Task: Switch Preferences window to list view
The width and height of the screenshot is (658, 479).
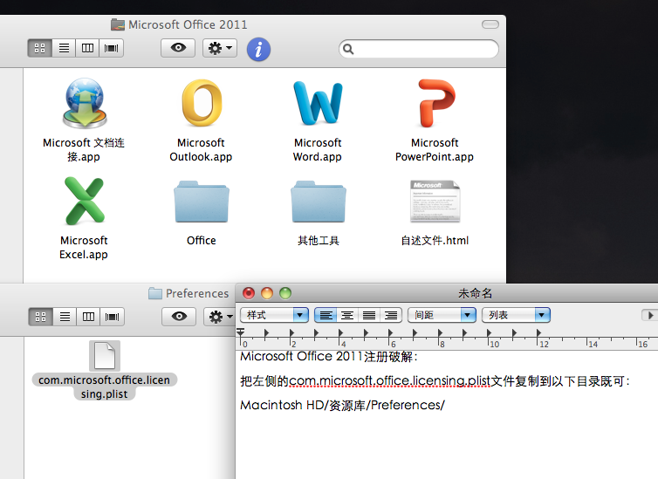Action: click(65, 317)
